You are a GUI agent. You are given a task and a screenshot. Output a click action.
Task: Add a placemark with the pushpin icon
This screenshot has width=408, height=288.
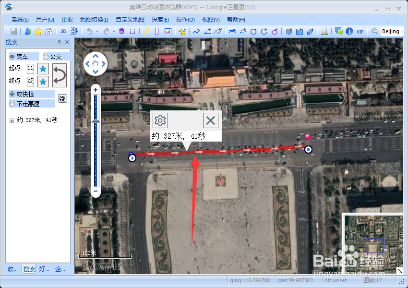[182, 32]
